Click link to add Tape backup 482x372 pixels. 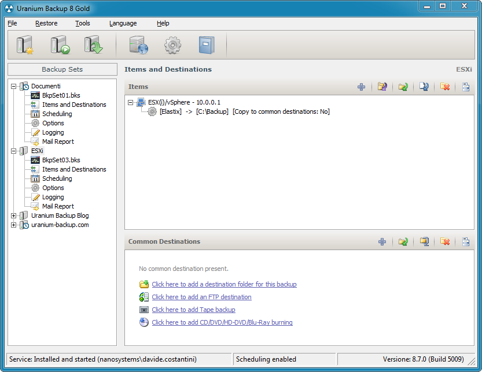(194, 310)
